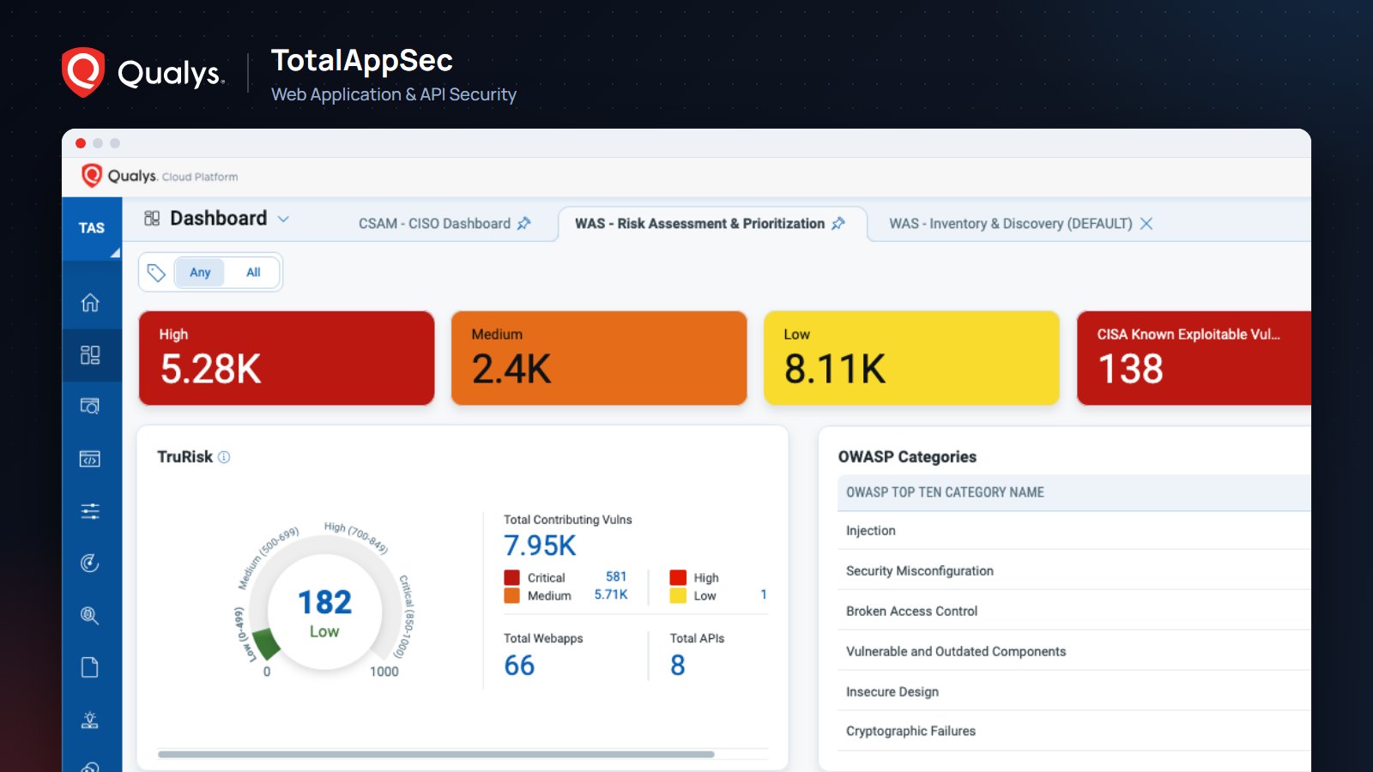1373x772 pixels.
Task: Open the Low 8.11K card
Action: point(911,358)
